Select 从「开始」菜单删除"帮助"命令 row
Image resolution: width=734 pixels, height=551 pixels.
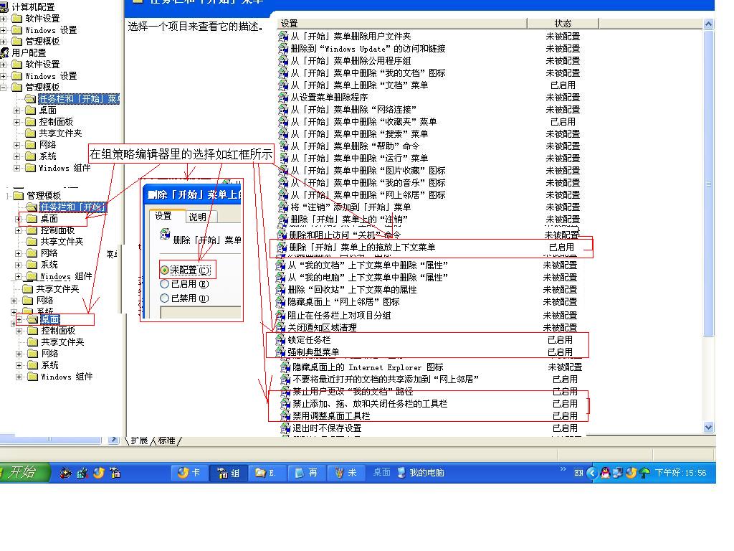[429, 146]
